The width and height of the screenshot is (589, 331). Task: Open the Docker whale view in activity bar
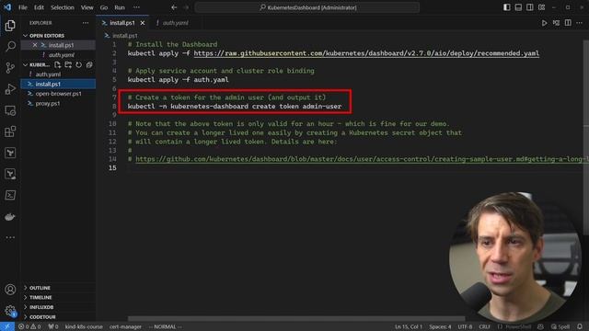(10, 217)
